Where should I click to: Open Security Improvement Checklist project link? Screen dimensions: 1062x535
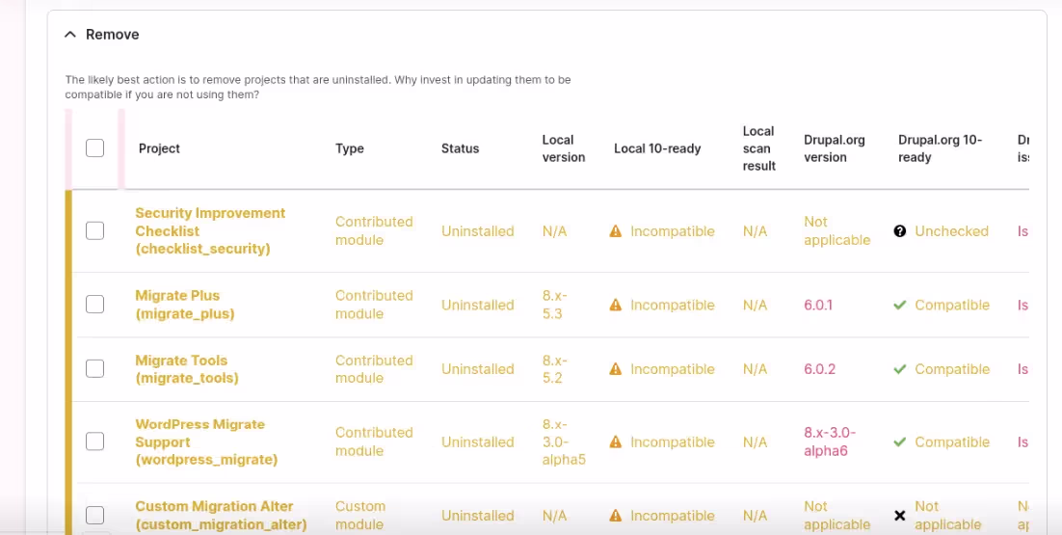[210, 231]
